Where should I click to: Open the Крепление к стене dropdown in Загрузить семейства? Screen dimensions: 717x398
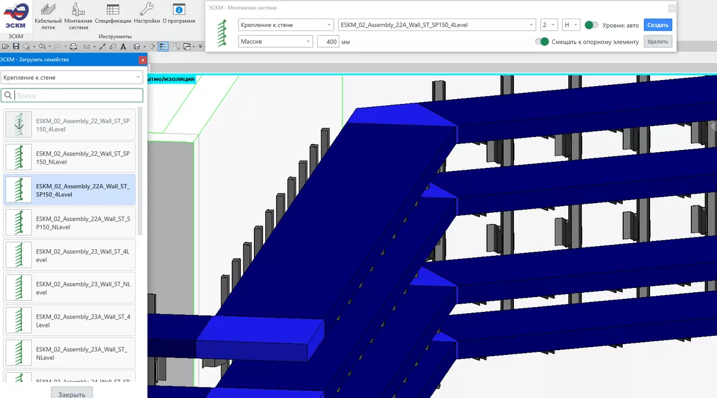point(72,76)
